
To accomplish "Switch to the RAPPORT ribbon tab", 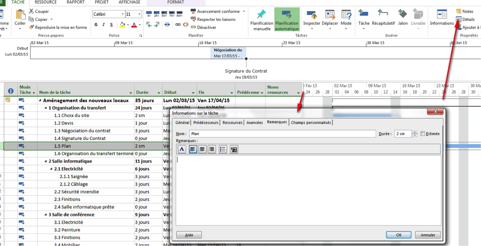I will click(75, 2).
